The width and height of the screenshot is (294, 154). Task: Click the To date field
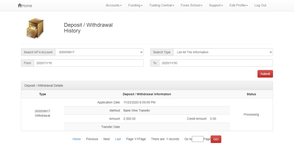coord(216,63)
